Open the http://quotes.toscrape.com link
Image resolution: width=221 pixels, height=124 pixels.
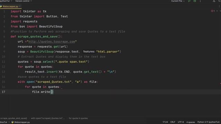[x=52, y=42]
